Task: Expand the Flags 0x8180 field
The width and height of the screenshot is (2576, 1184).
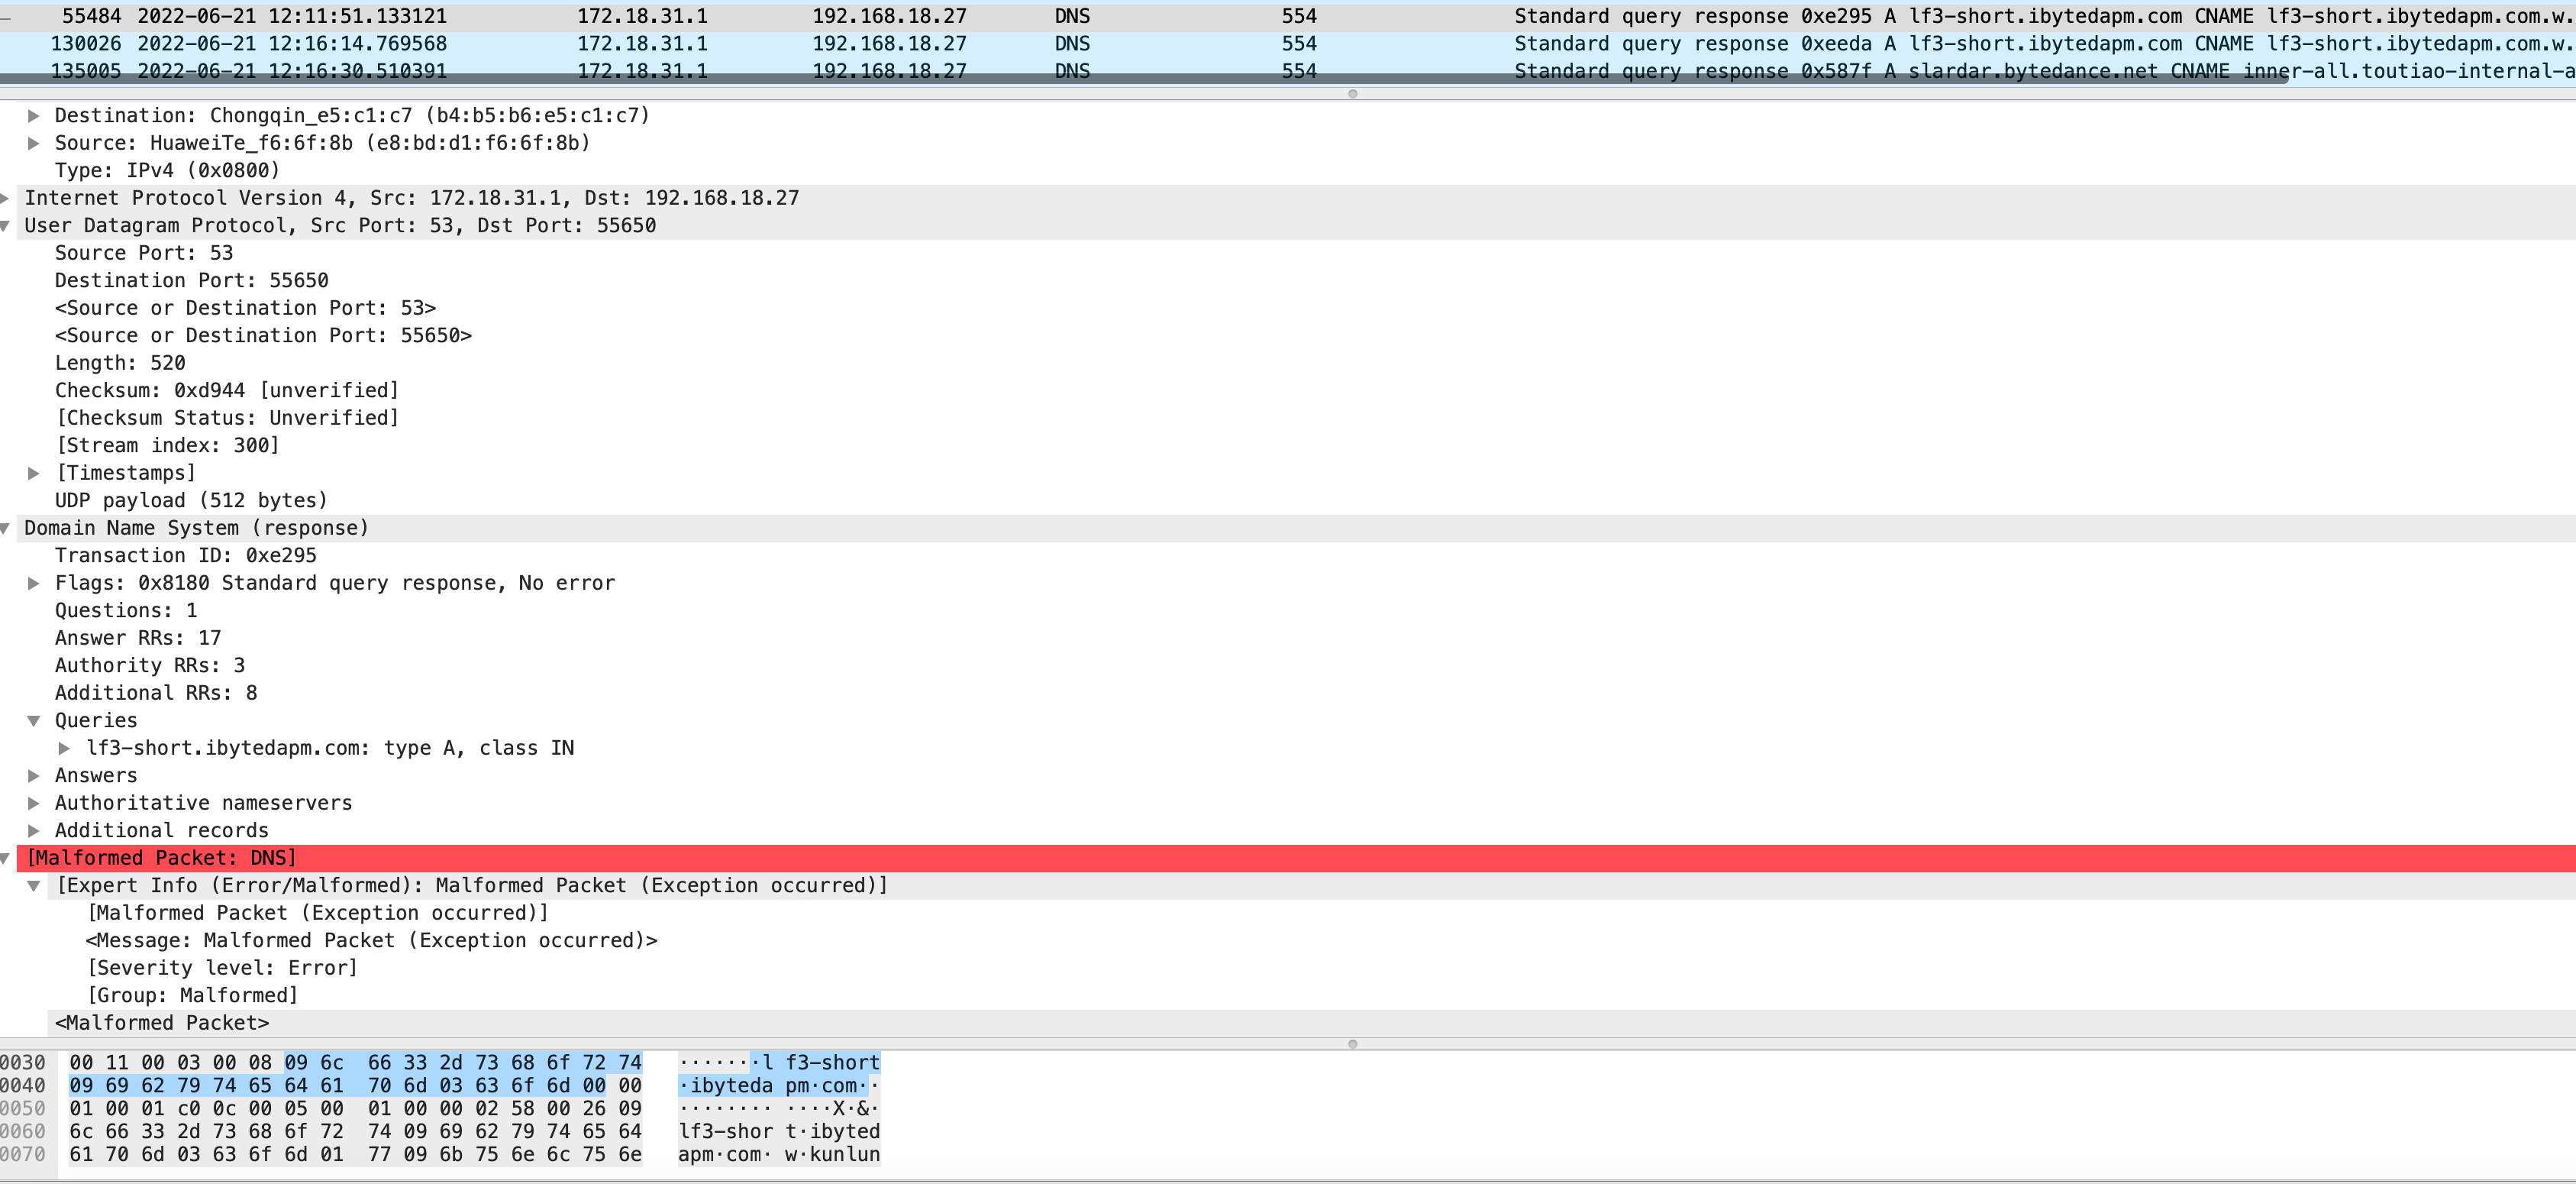Action: tap(34, 584)
